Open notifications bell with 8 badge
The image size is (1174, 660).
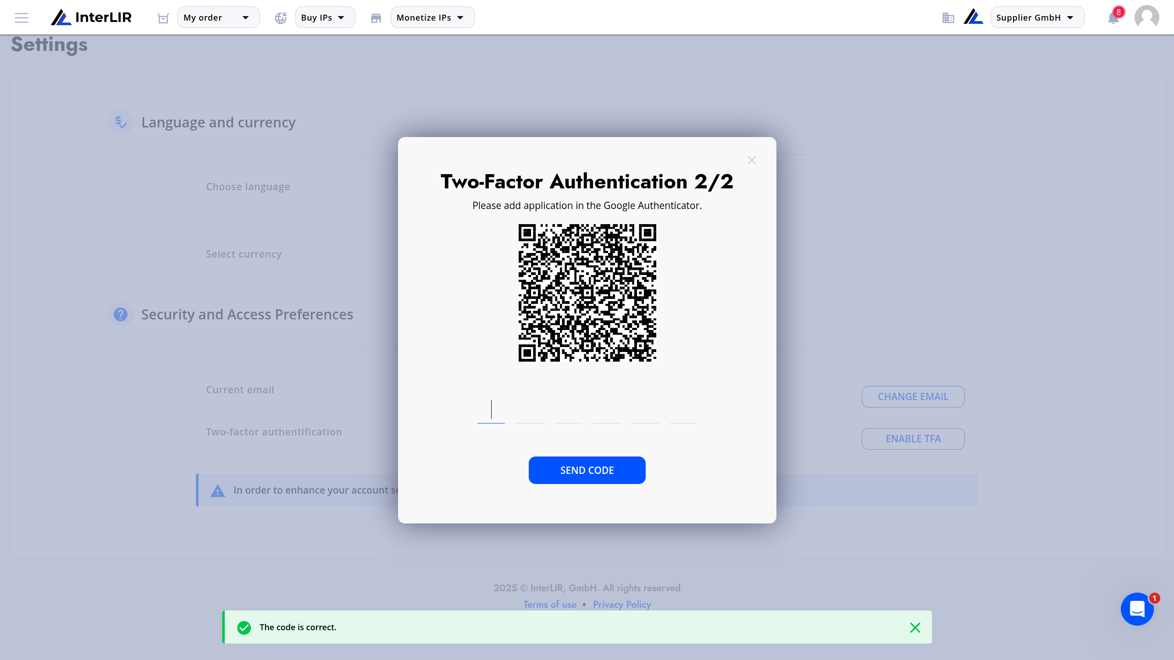(x=1114, y=18)
